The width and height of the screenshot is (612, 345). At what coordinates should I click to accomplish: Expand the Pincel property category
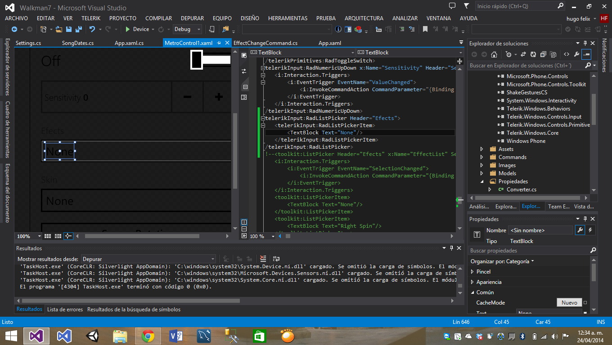pos(472,272)
